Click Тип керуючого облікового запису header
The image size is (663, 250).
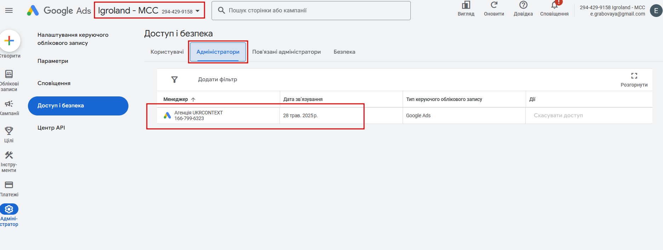(444, 99)
